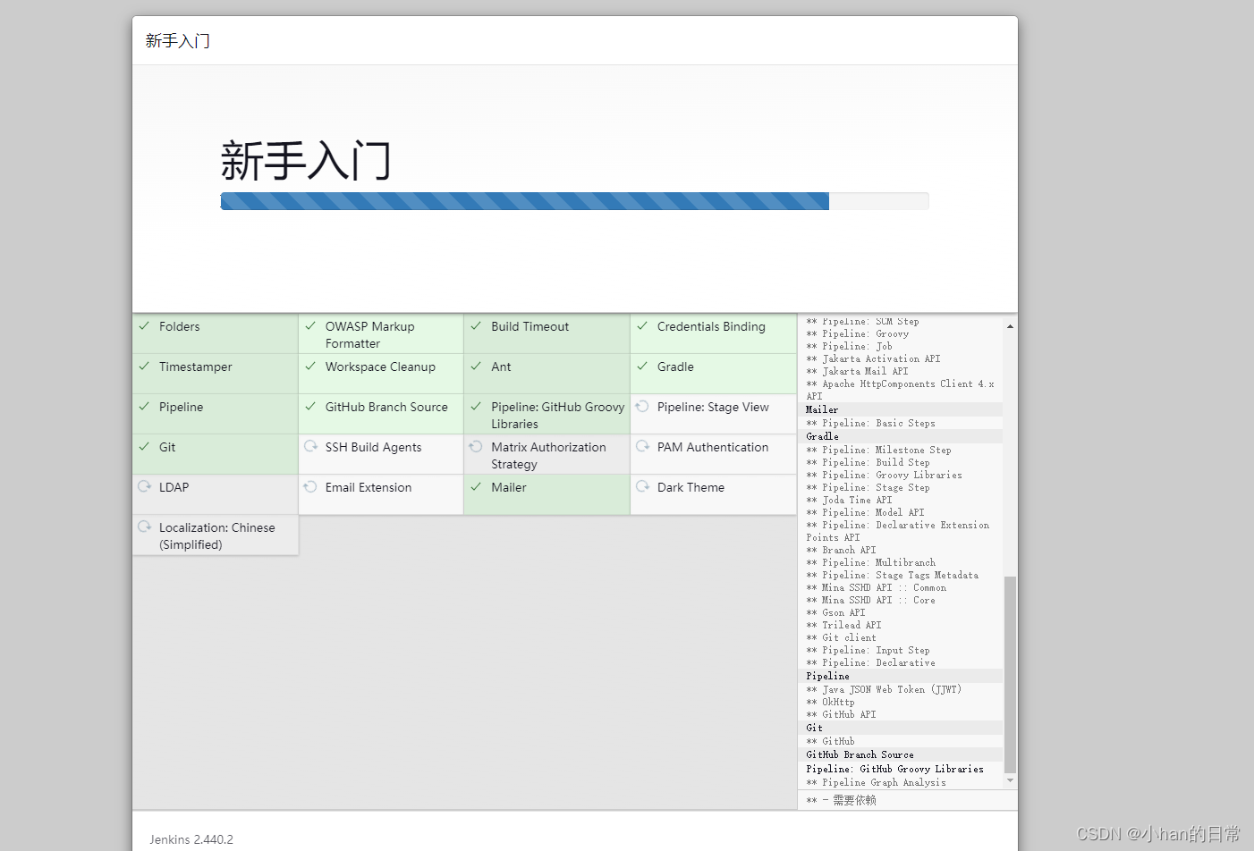Click the Jakarta Mail API log line
The width and height of the screenshot is (1254, 851).
[857, 371]
